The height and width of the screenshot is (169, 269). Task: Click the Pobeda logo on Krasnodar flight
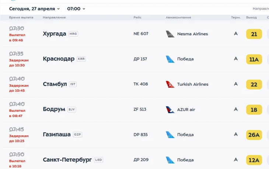pos(170,59)
